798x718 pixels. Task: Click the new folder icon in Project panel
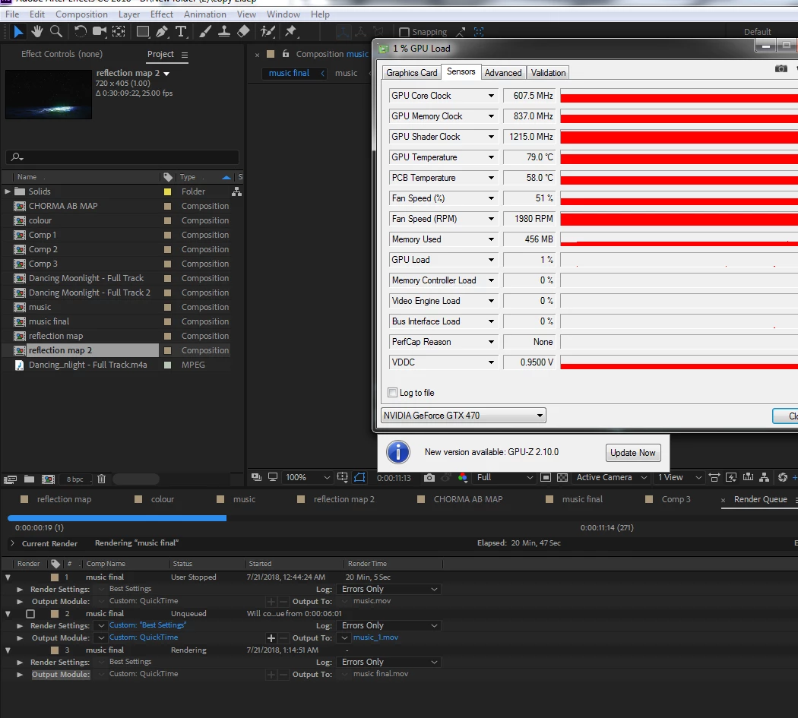point(30,479)
